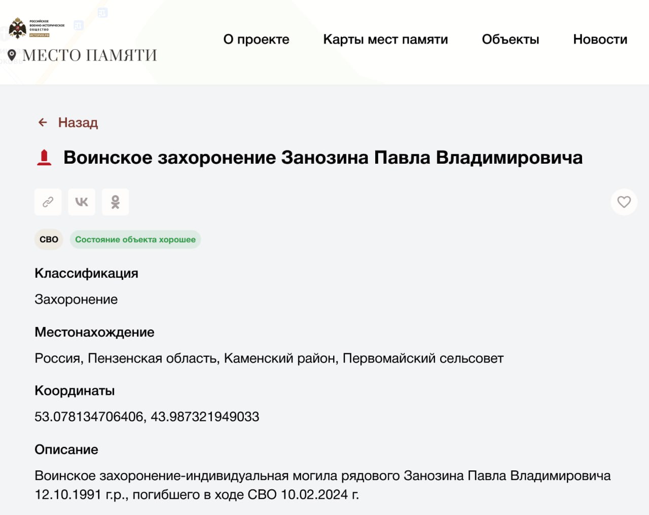Image resolution: width=649 pixels, height=515 pixels.
Task: Click the СВО tag badge
Action: 49,239
